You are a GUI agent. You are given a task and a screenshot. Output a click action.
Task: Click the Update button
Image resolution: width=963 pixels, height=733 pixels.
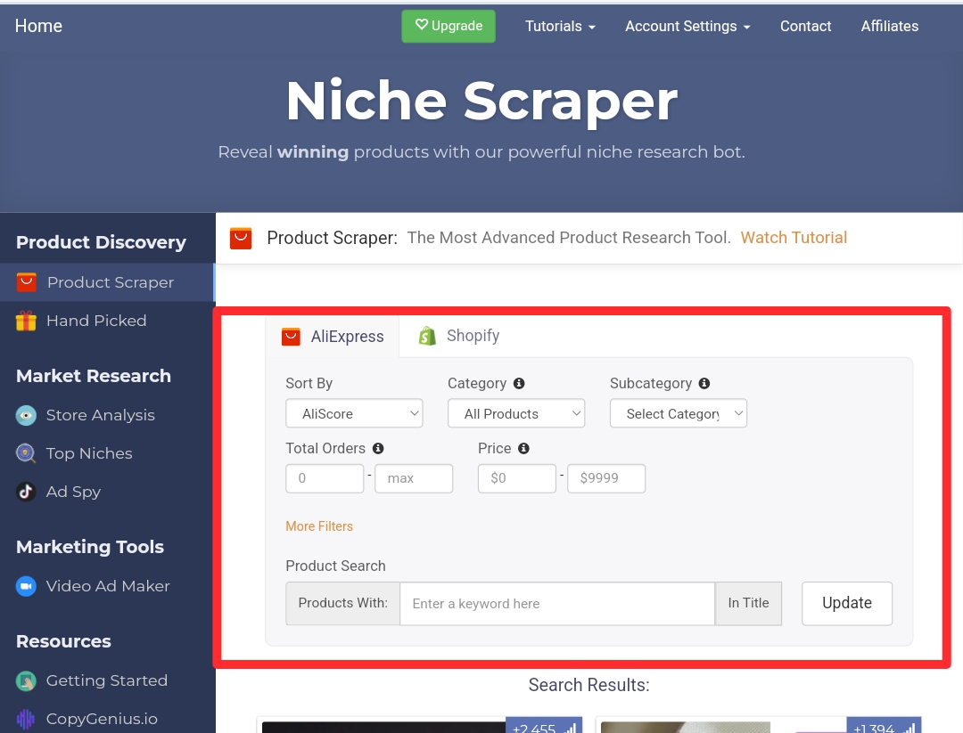coord(847,604)
